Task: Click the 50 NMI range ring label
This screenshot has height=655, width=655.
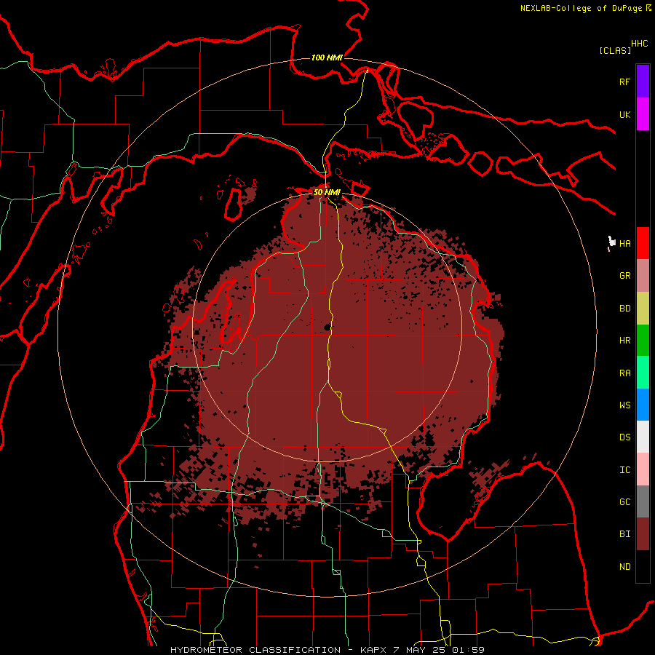Action: point(327,192)
